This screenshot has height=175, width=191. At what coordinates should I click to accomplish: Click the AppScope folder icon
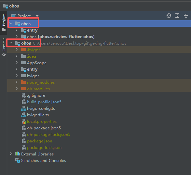[23, 63]
